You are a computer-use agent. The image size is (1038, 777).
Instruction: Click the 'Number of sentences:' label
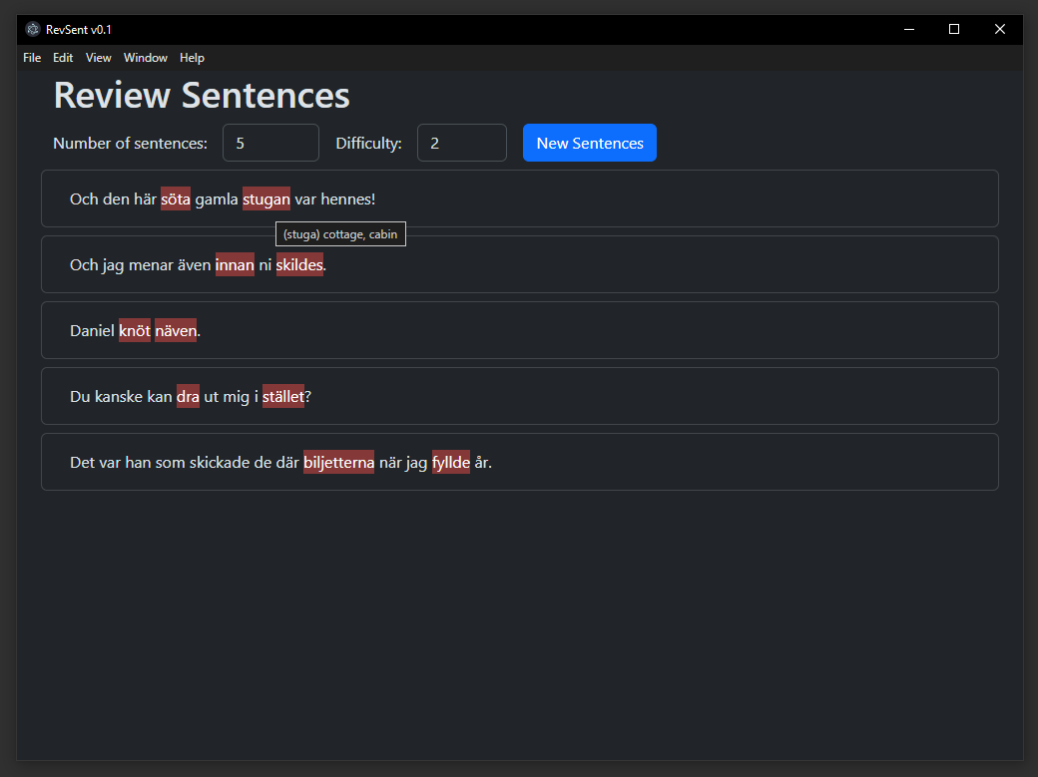[x=130, y=143]
